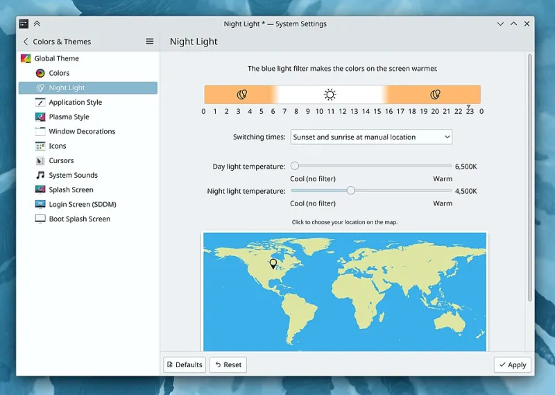The image size is (555, 395).
Task: Click the Cursors icon
Action: click(x=40, y=160)
